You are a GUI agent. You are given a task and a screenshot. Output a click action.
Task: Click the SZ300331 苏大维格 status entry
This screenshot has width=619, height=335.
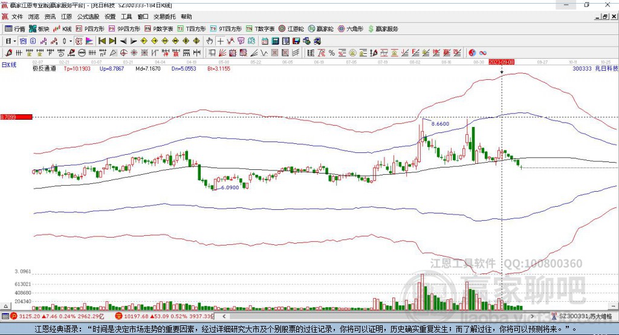(582, 316)
